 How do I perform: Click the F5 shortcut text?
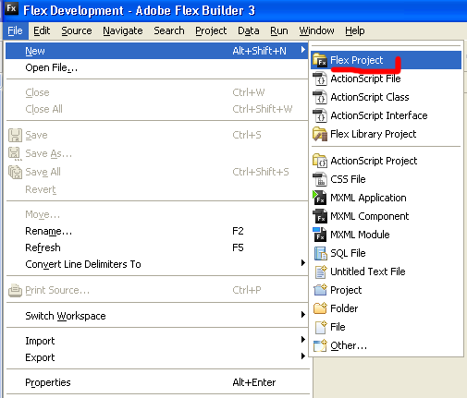tap(238, 247)
